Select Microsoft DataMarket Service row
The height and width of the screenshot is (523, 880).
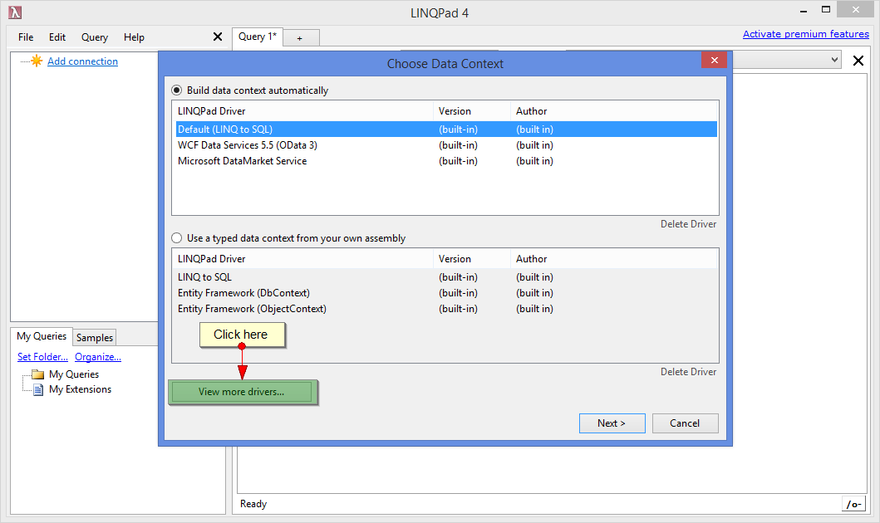[x=446, y=161]
